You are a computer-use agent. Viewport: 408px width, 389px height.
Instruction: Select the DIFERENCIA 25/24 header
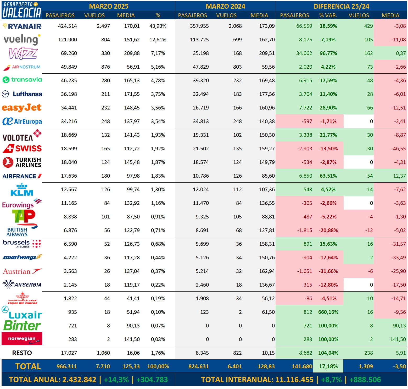341,6
